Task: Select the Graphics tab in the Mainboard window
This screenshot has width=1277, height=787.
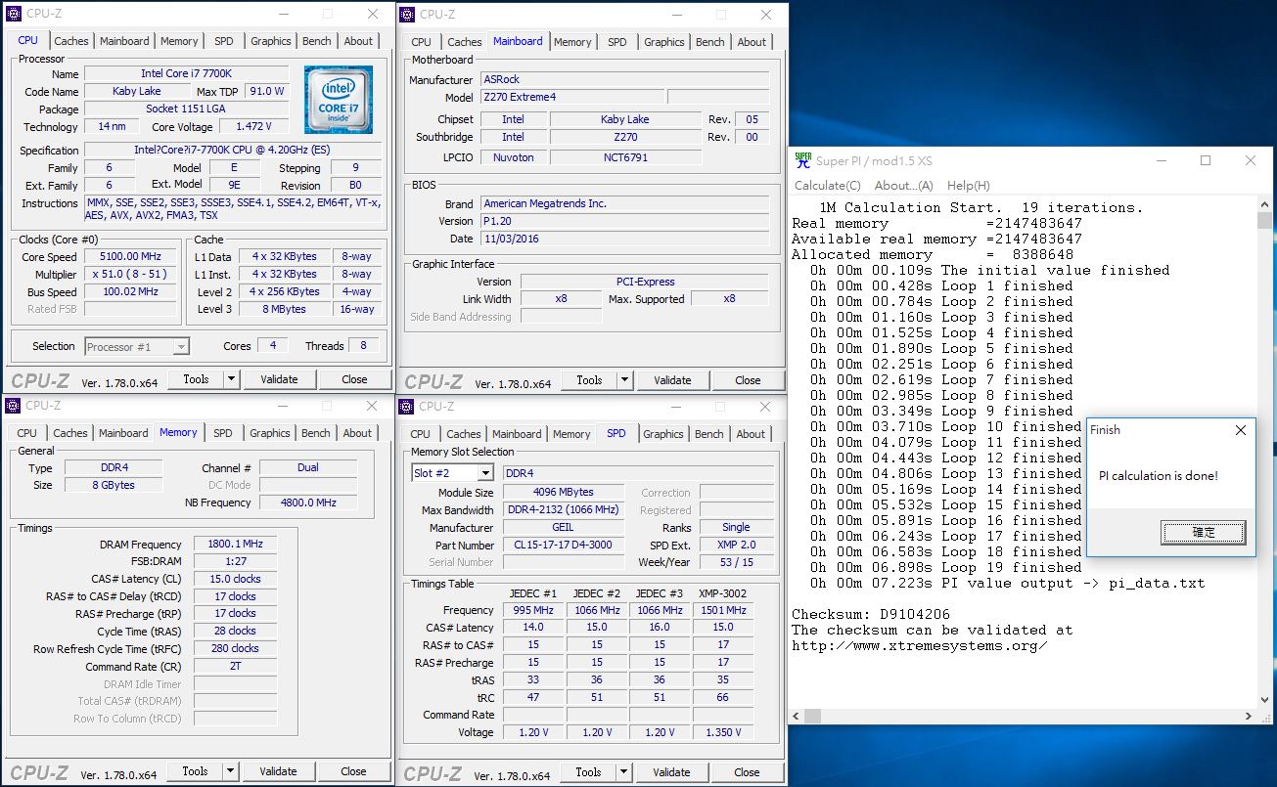Action: 664,42
